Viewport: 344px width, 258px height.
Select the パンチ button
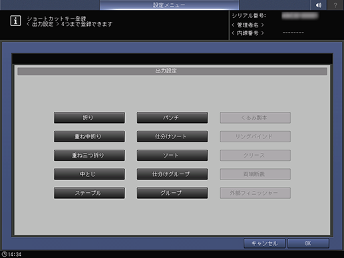(172, 118)
